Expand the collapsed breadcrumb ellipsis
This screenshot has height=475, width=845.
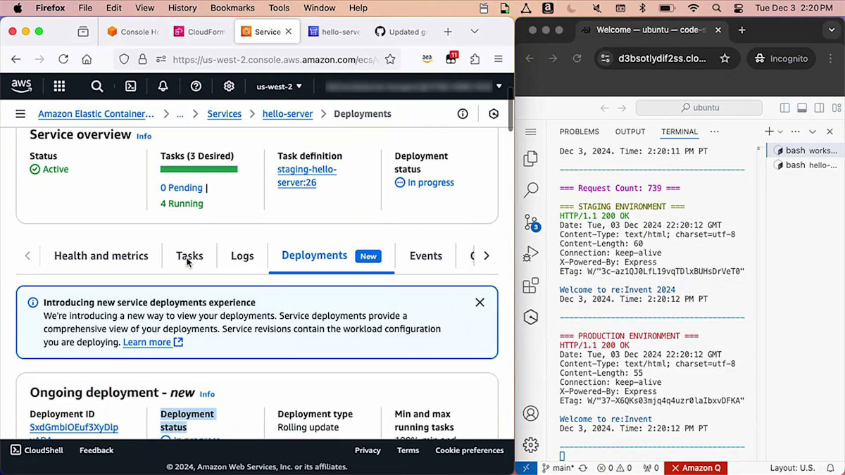[x=180, y=114]
